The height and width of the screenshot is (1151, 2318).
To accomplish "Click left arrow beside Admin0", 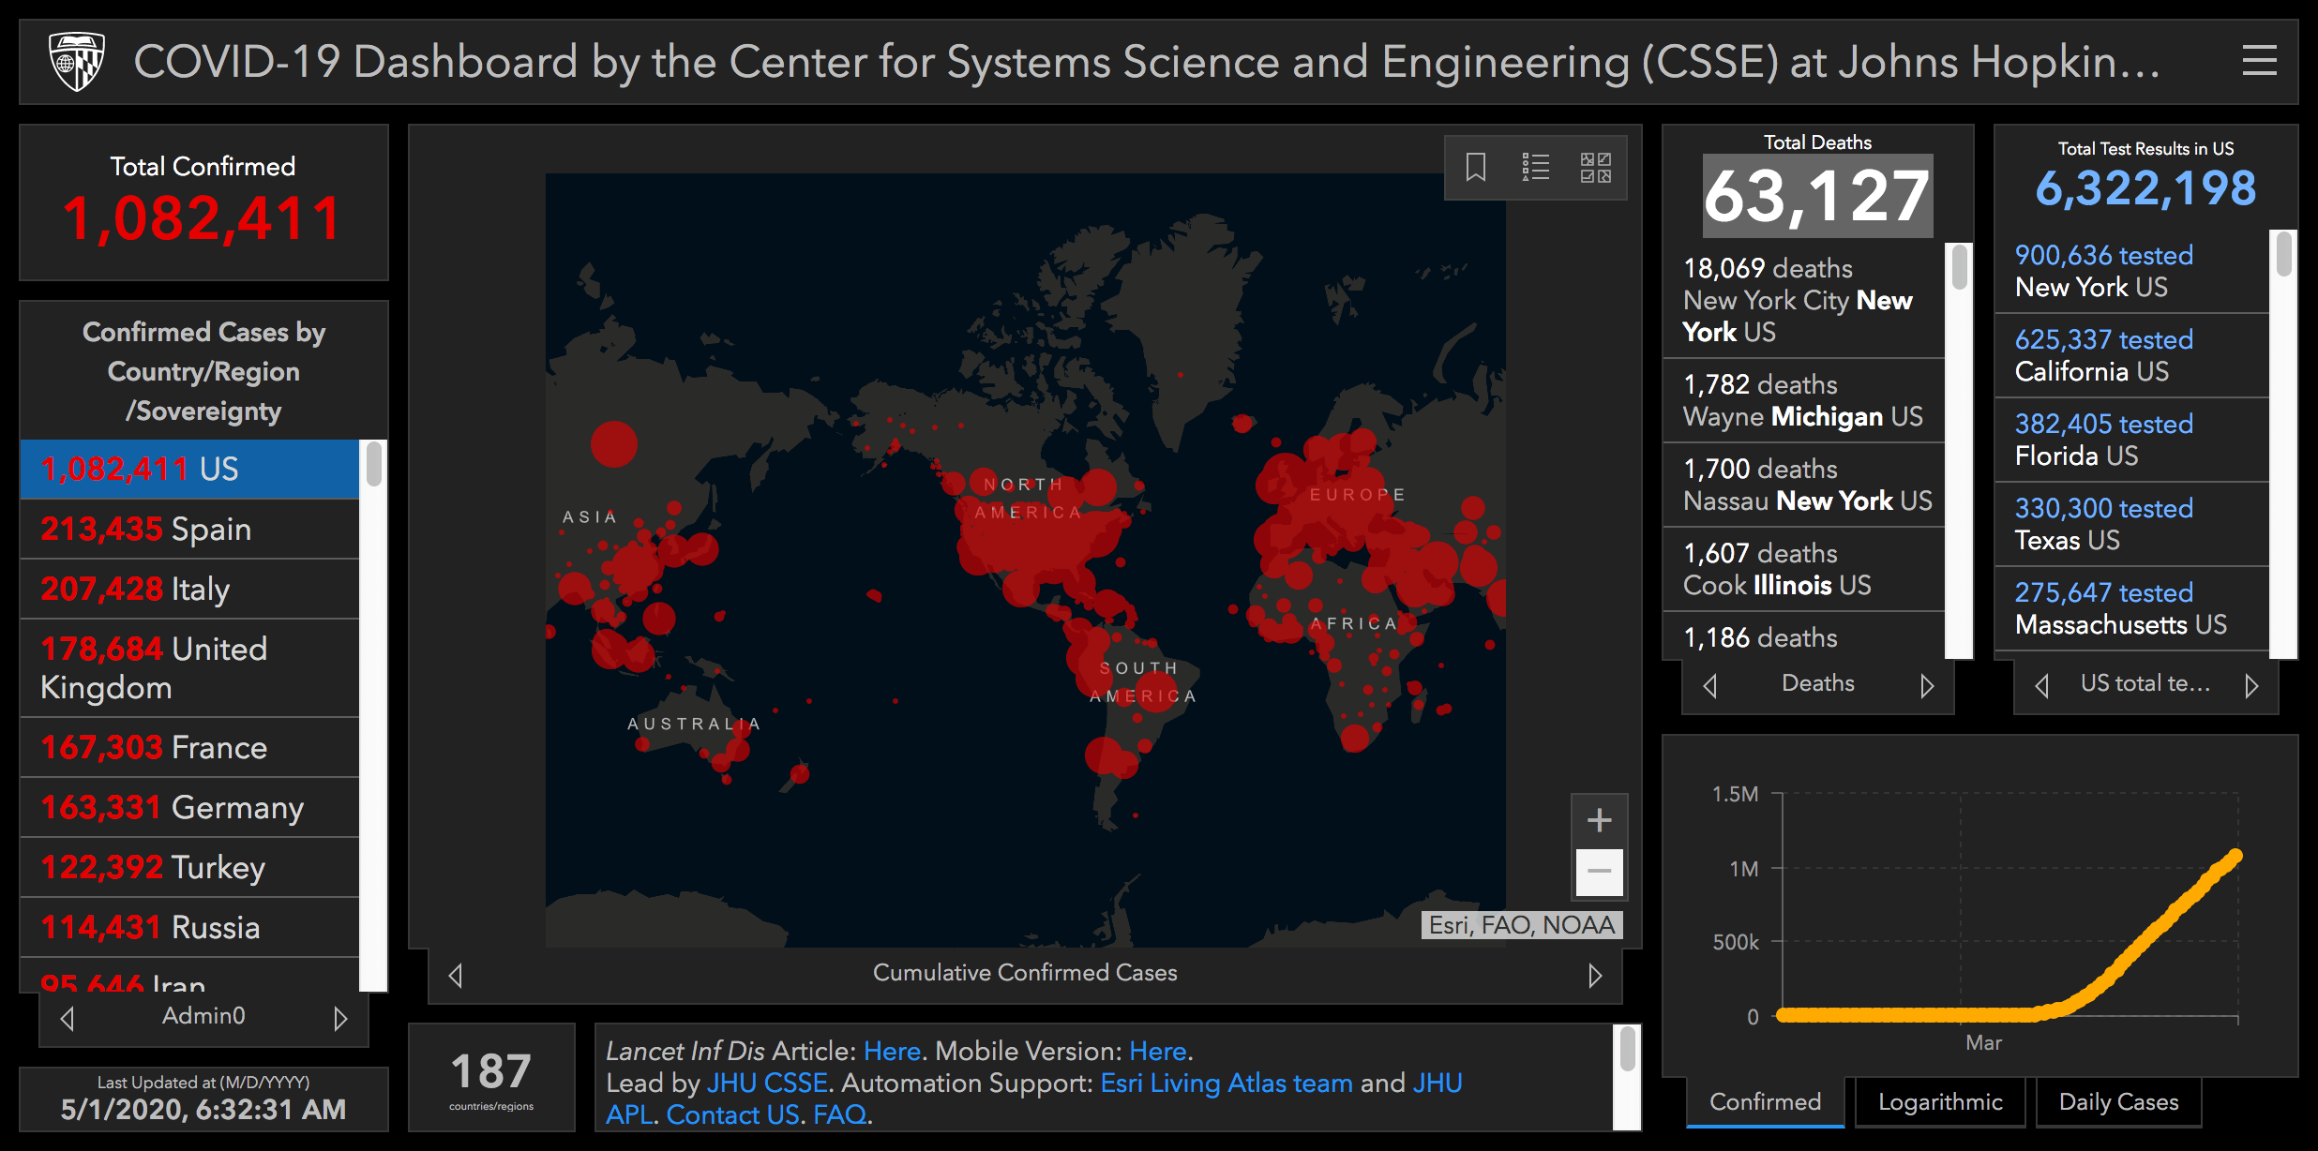I will [x=67, y=1018].
